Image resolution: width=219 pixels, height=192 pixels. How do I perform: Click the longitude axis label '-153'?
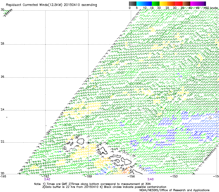click(174, 176)
